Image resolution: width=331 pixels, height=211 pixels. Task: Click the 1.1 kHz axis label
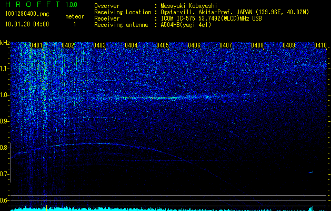click(x=5, y=69)
